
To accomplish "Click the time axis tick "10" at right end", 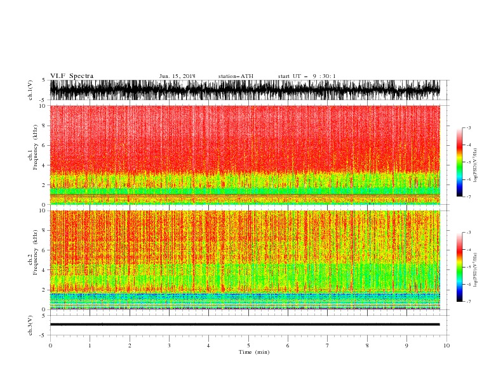I will (x=446, y=346).
